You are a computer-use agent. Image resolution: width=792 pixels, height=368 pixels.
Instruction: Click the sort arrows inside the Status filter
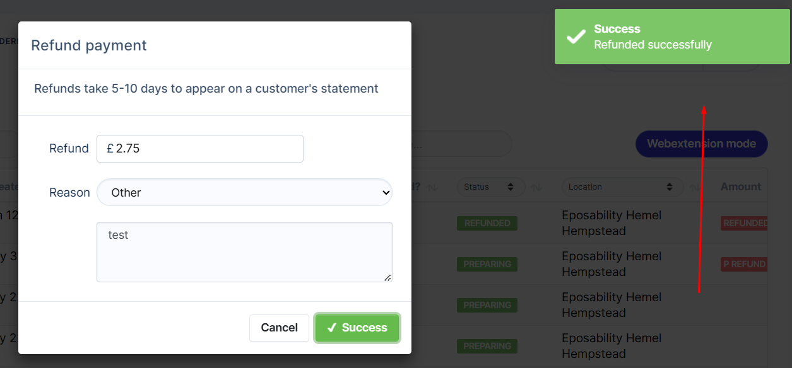(510, 187)
